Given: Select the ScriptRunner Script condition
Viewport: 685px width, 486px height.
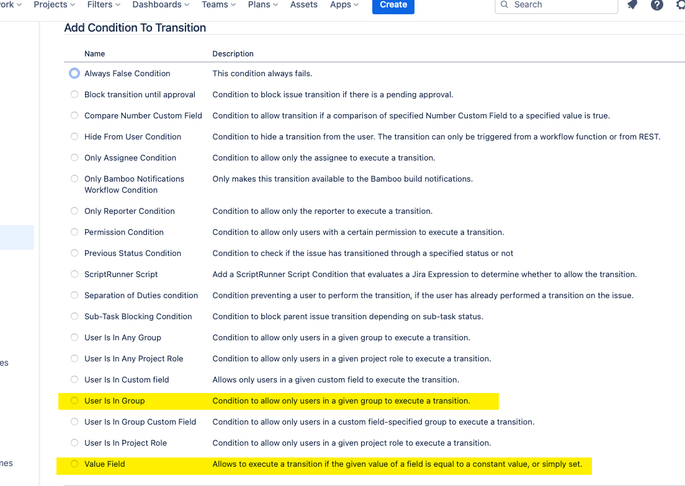Looking at the screenshot, I should tap(74, 274).
